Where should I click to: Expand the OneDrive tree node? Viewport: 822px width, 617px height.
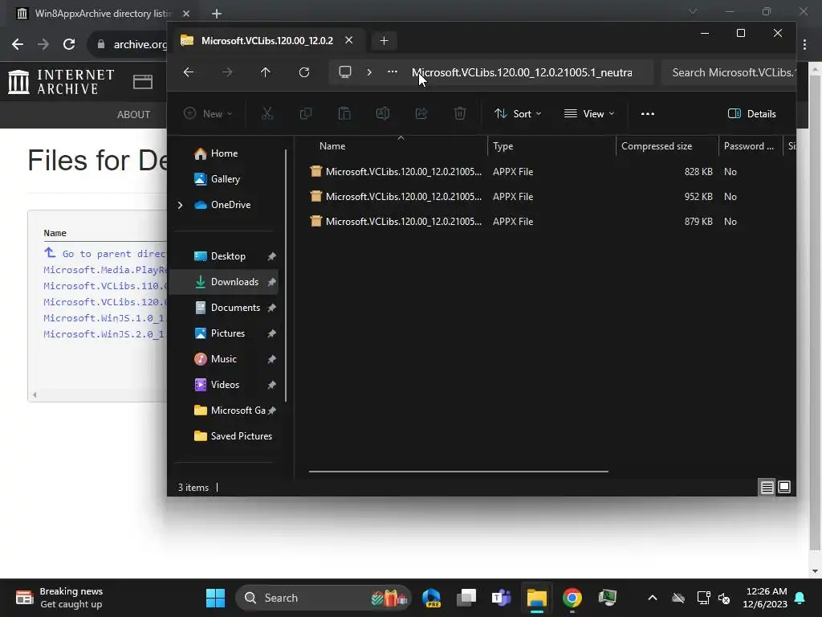coord(180,205)
